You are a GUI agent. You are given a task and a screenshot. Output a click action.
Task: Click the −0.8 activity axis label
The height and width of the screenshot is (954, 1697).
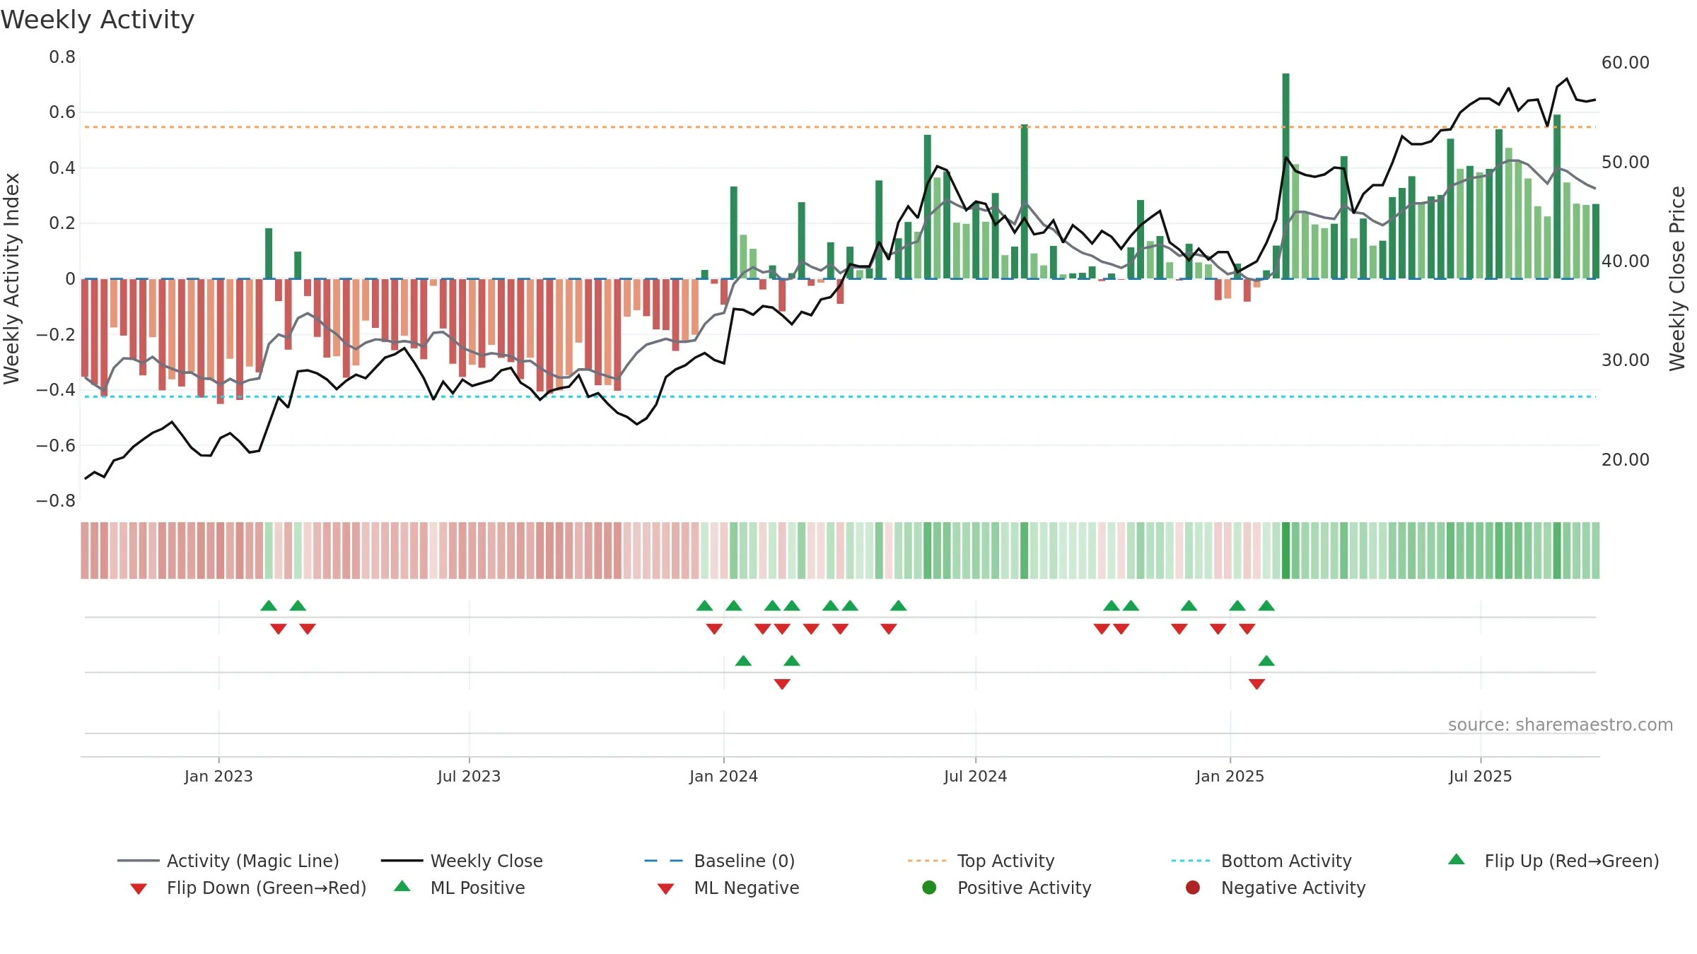click(x=56, y=500)
